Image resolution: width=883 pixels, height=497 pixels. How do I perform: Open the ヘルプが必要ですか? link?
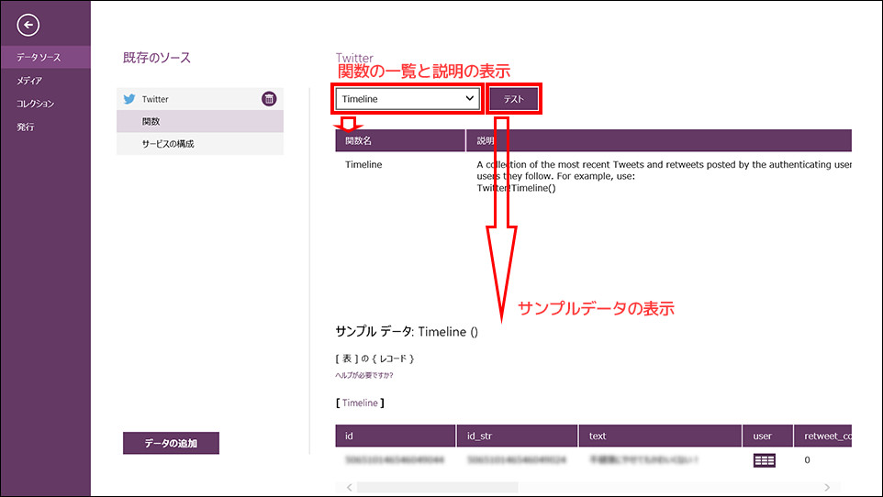(364, 375)
